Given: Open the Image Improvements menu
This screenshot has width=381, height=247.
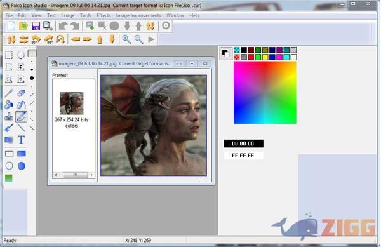Looking at the screenshot, I should pos(138,15).
